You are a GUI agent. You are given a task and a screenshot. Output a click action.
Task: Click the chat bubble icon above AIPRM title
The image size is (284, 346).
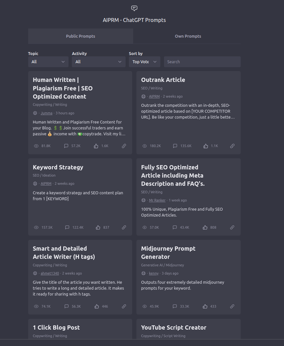click(134, 8)
